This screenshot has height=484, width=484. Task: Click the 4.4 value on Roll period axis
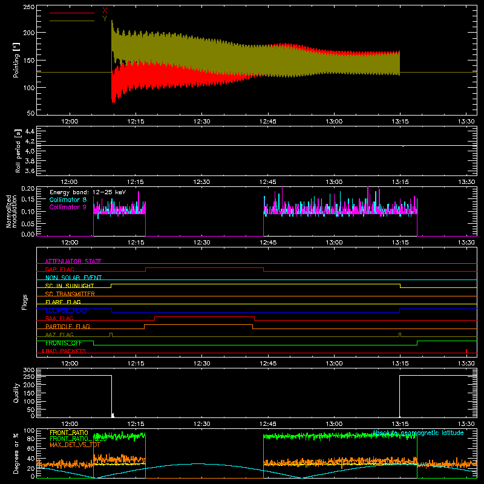click(30, 131)
